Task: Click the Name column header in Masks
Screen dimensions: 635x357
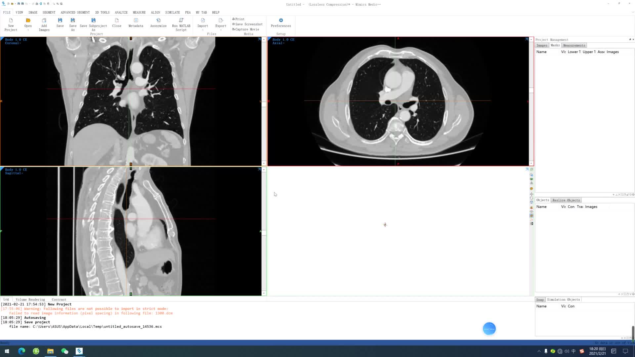Action: point(541,52)
